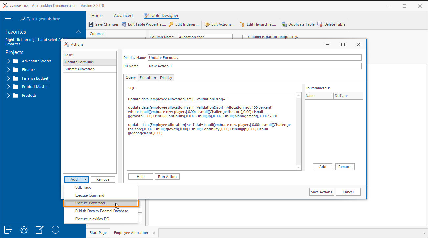
Task: Select Update Formulas task in list
Action: tap(90, 62)
